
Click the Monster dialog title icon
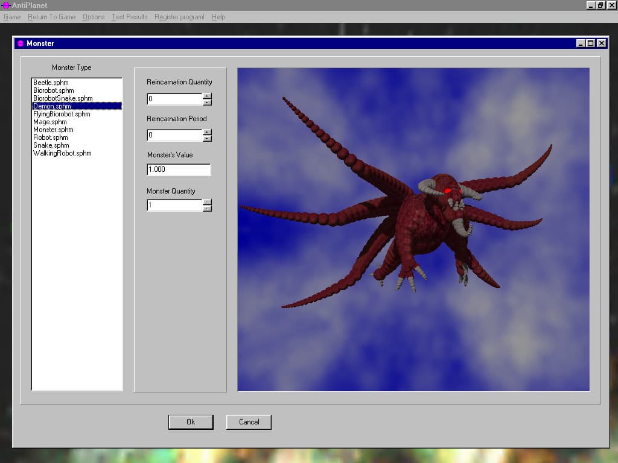21,43
